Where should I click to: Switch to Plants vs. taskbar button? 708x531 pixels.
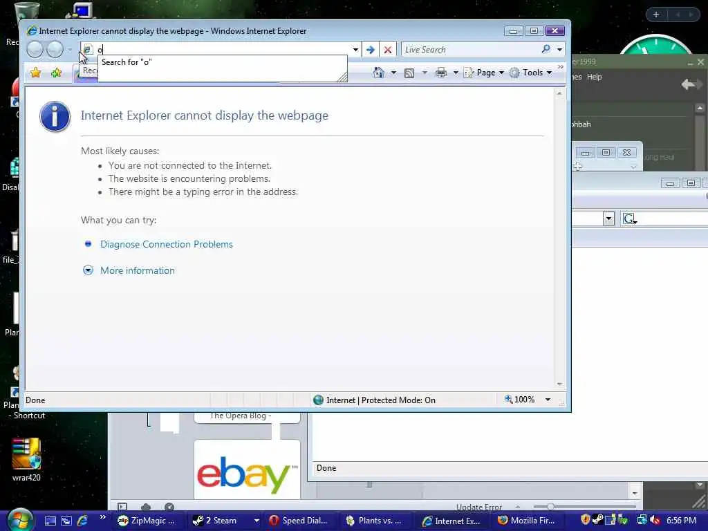coord(374,521)
